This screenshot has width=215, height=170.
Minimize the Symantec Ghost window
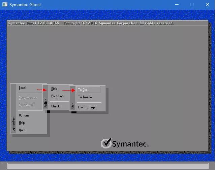pyautogui.click(x=177, y=4)
